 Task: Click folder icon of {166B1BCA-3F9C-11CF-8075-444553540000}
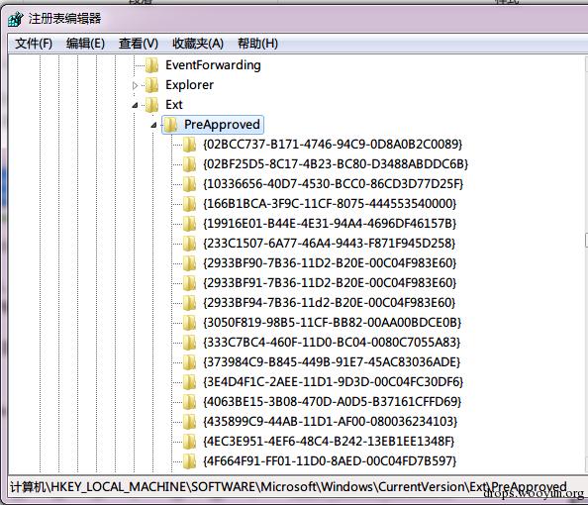tap(189, 204)
